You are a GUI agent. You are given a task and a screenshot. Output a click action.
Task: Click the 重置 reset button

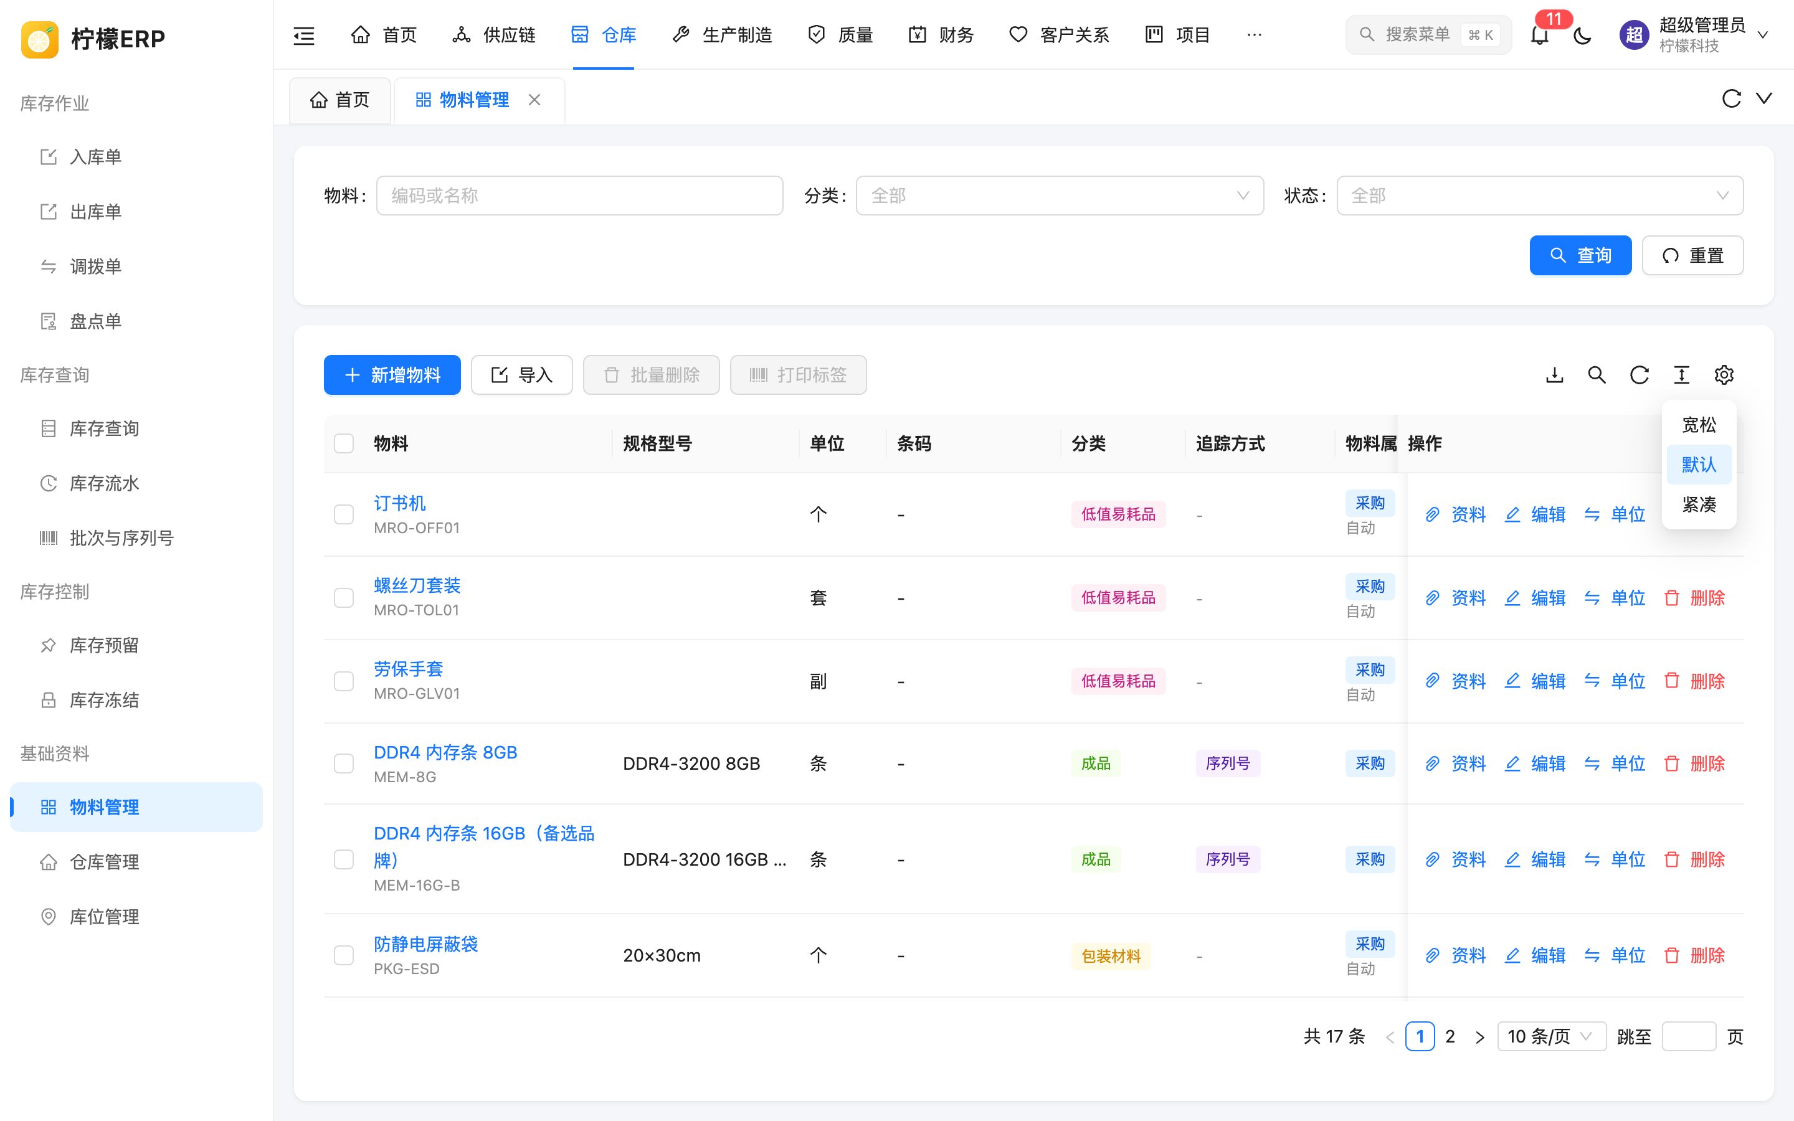click(x=1692, y=256)
